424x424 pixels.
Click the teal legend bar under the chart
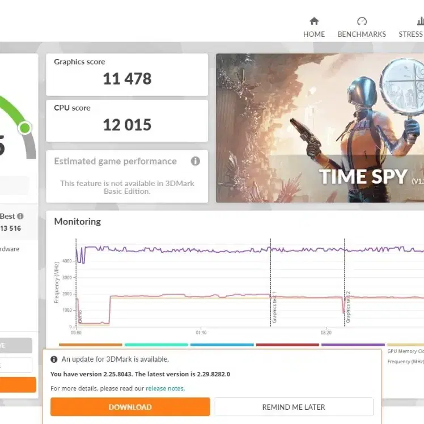click(x=156, y=345)
